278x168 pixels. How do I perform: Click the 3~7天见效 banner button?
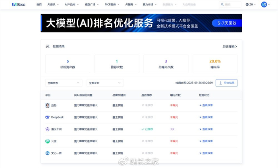coord(227,23)
